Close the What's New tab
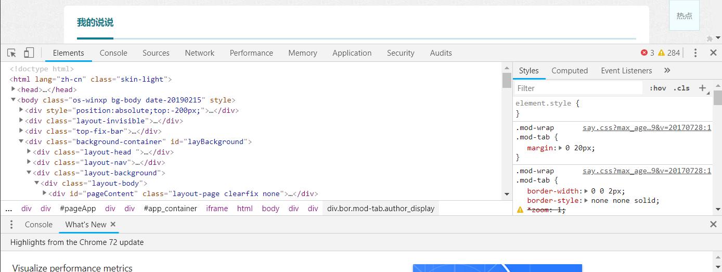The image size is (722, 272). tap(113, 225)
